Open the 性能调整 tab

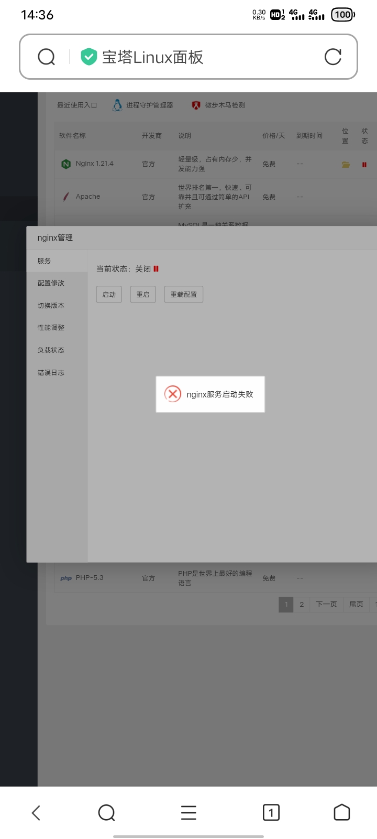pyautogui.click(x=57, y=328)
